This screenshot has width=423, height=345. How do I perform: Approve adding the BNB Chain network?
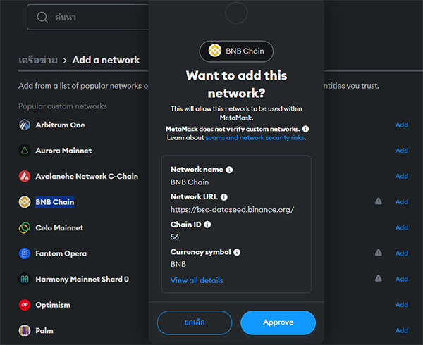tap(278, 322)
